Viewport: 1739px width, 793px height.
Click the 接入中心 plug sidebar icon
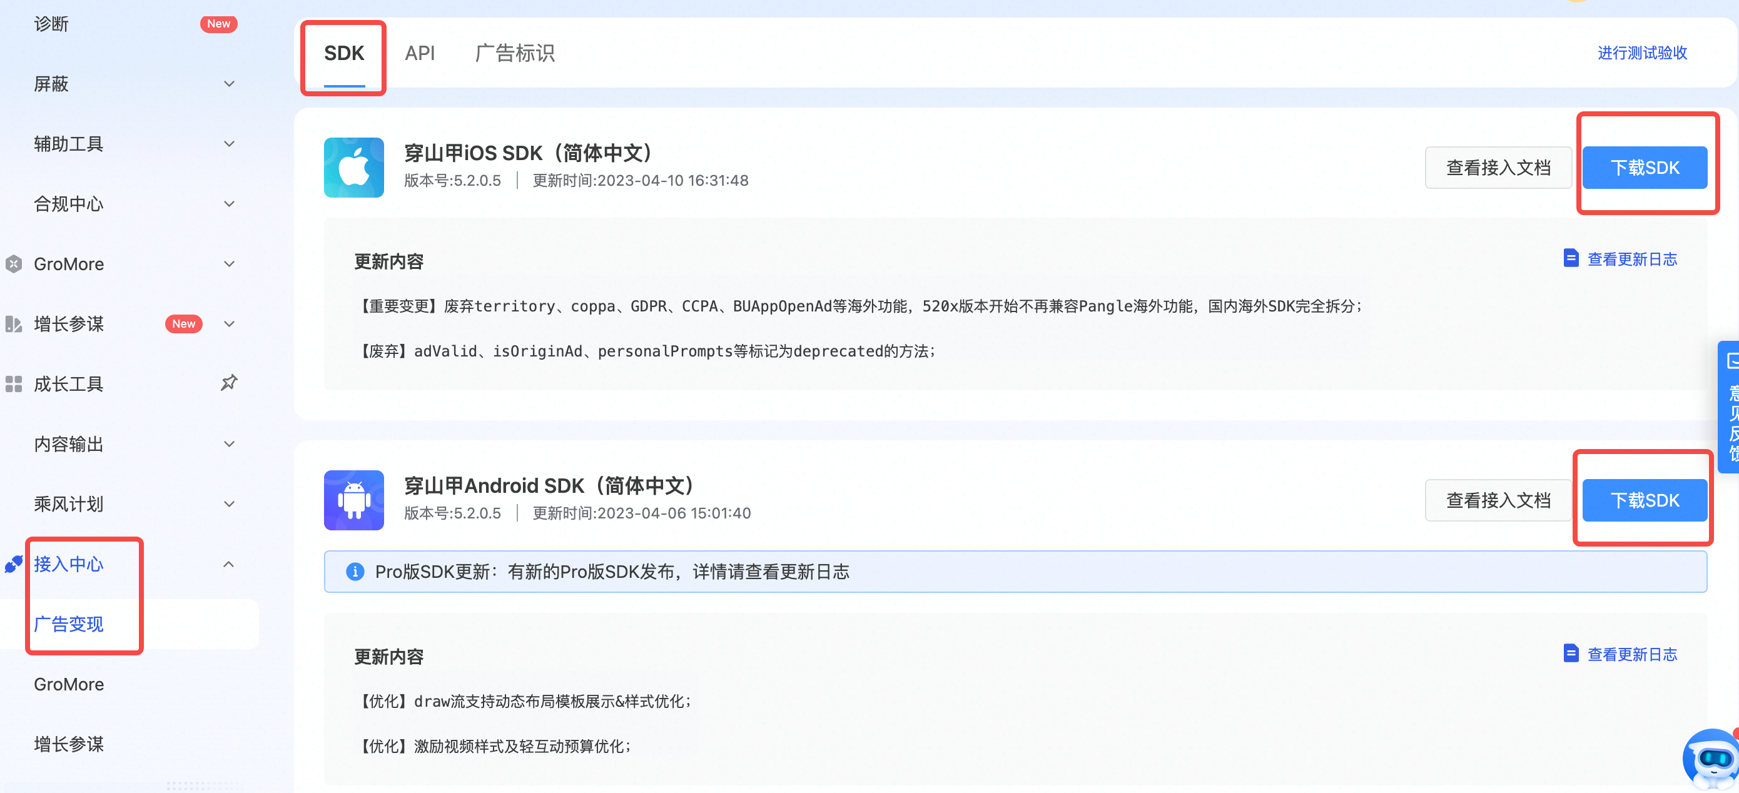click(14, 563)
